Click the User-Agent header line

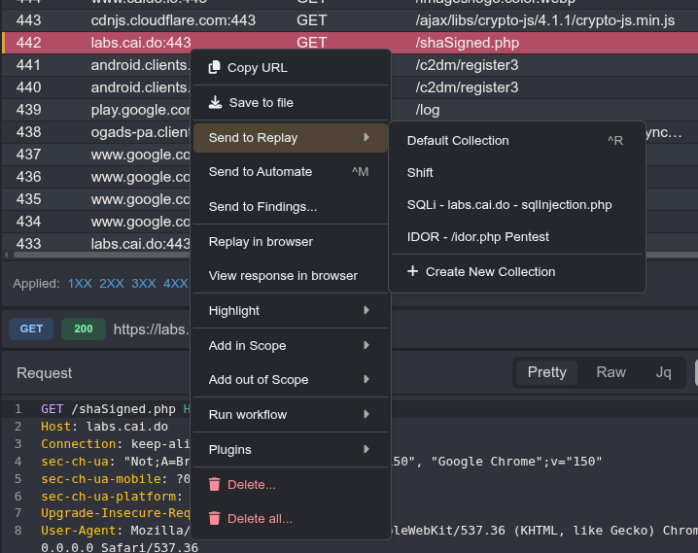[x=116, y=531]
